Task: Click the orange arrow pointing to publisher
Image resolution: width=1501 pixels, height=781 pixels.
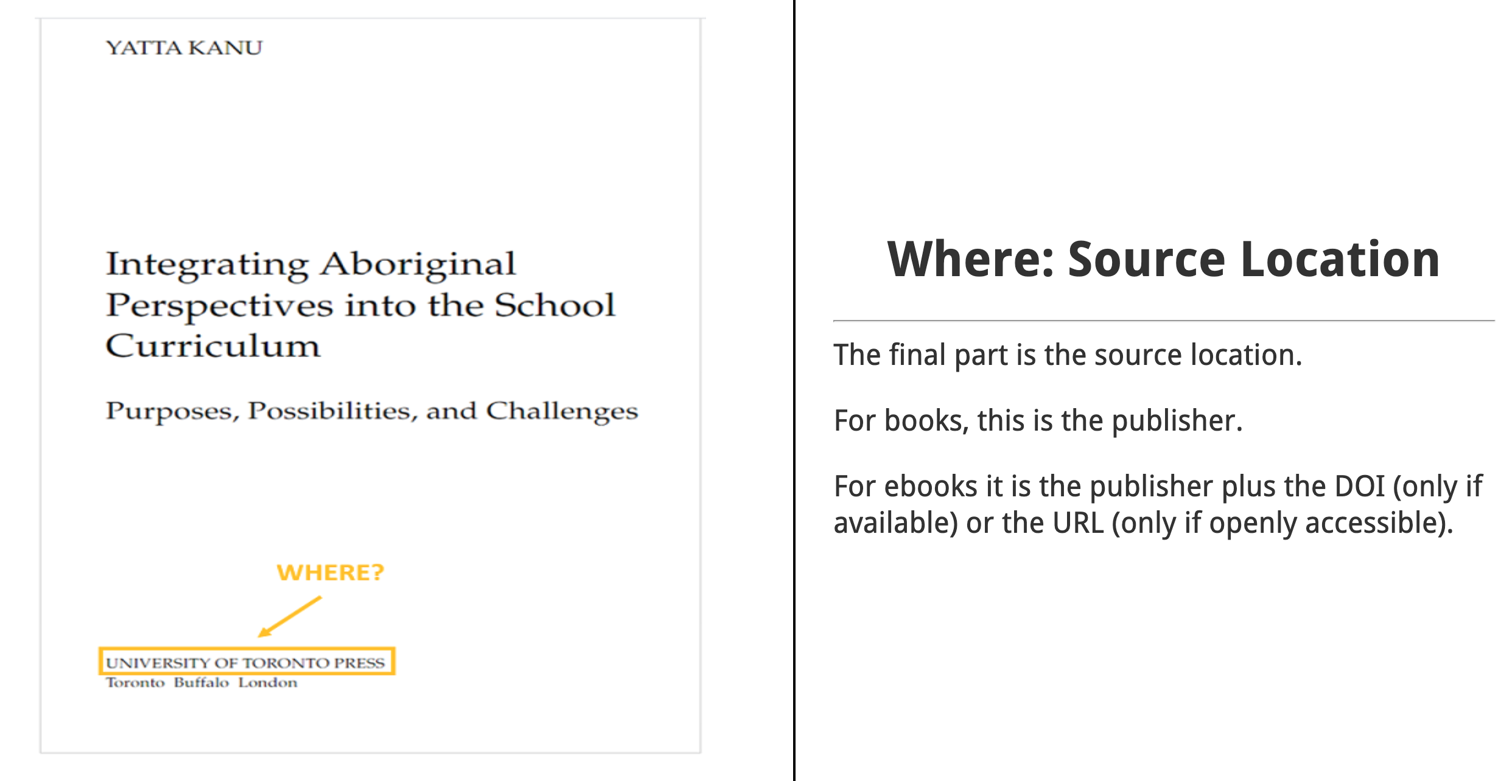Action: click(290, 617)
